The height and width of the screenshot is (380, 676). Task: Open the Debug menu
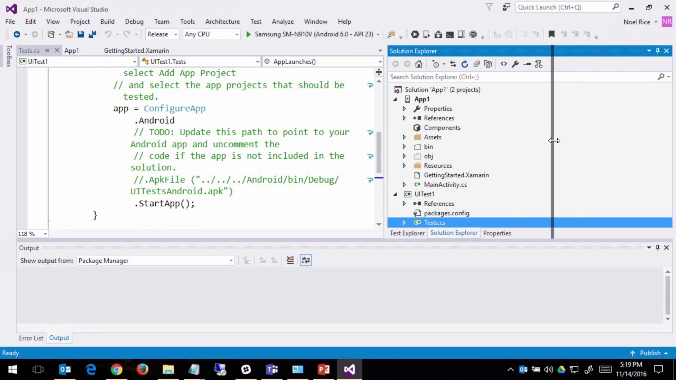click(x=134, y=22)
